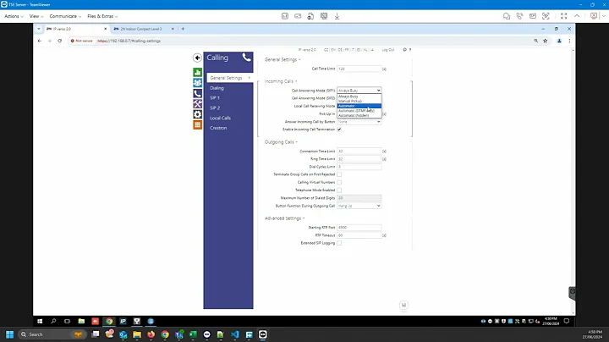Image resolution: width=609 pixels, height=342 pixels.
Task: Click the browser zoom magnifier icon
Action: (536, 41)
